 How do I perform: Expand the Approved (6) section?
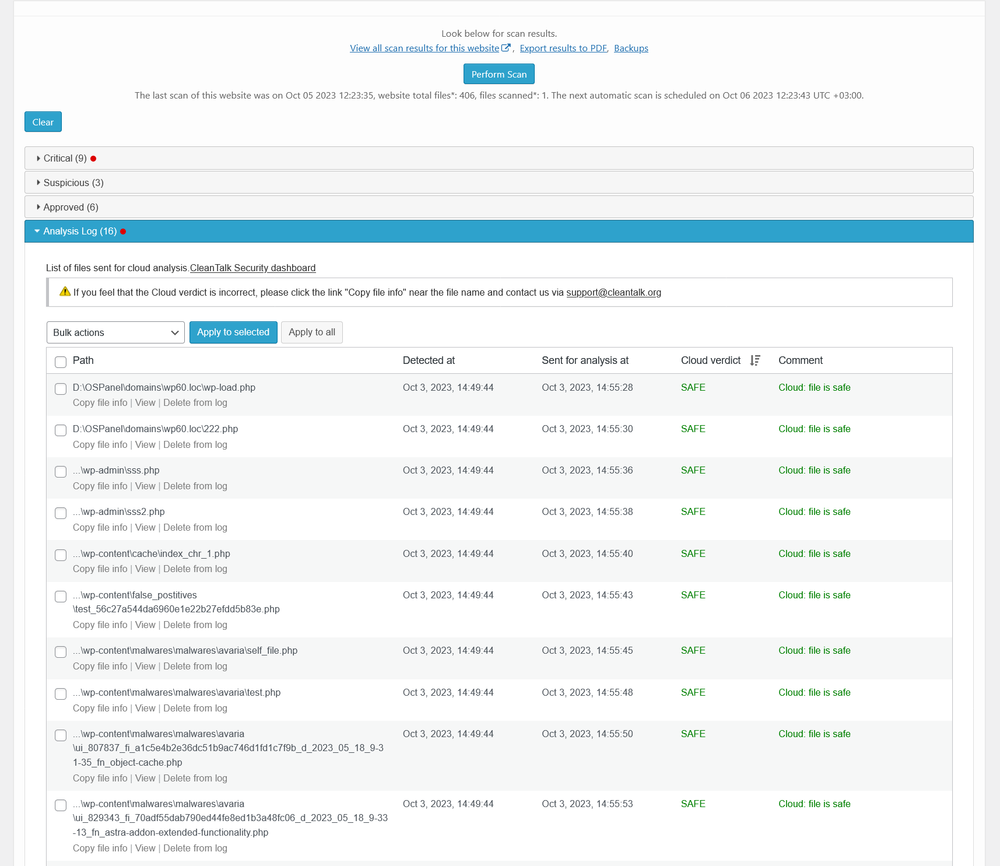point(499,207)
